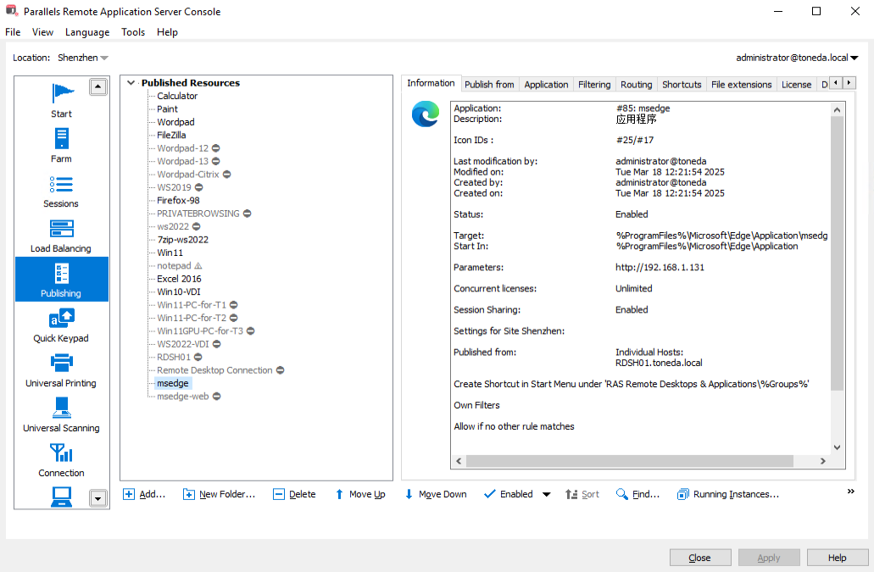This screenshot has height=572, width=874.
Task: Click Add to publish a resource
Action: click(144, 494)
